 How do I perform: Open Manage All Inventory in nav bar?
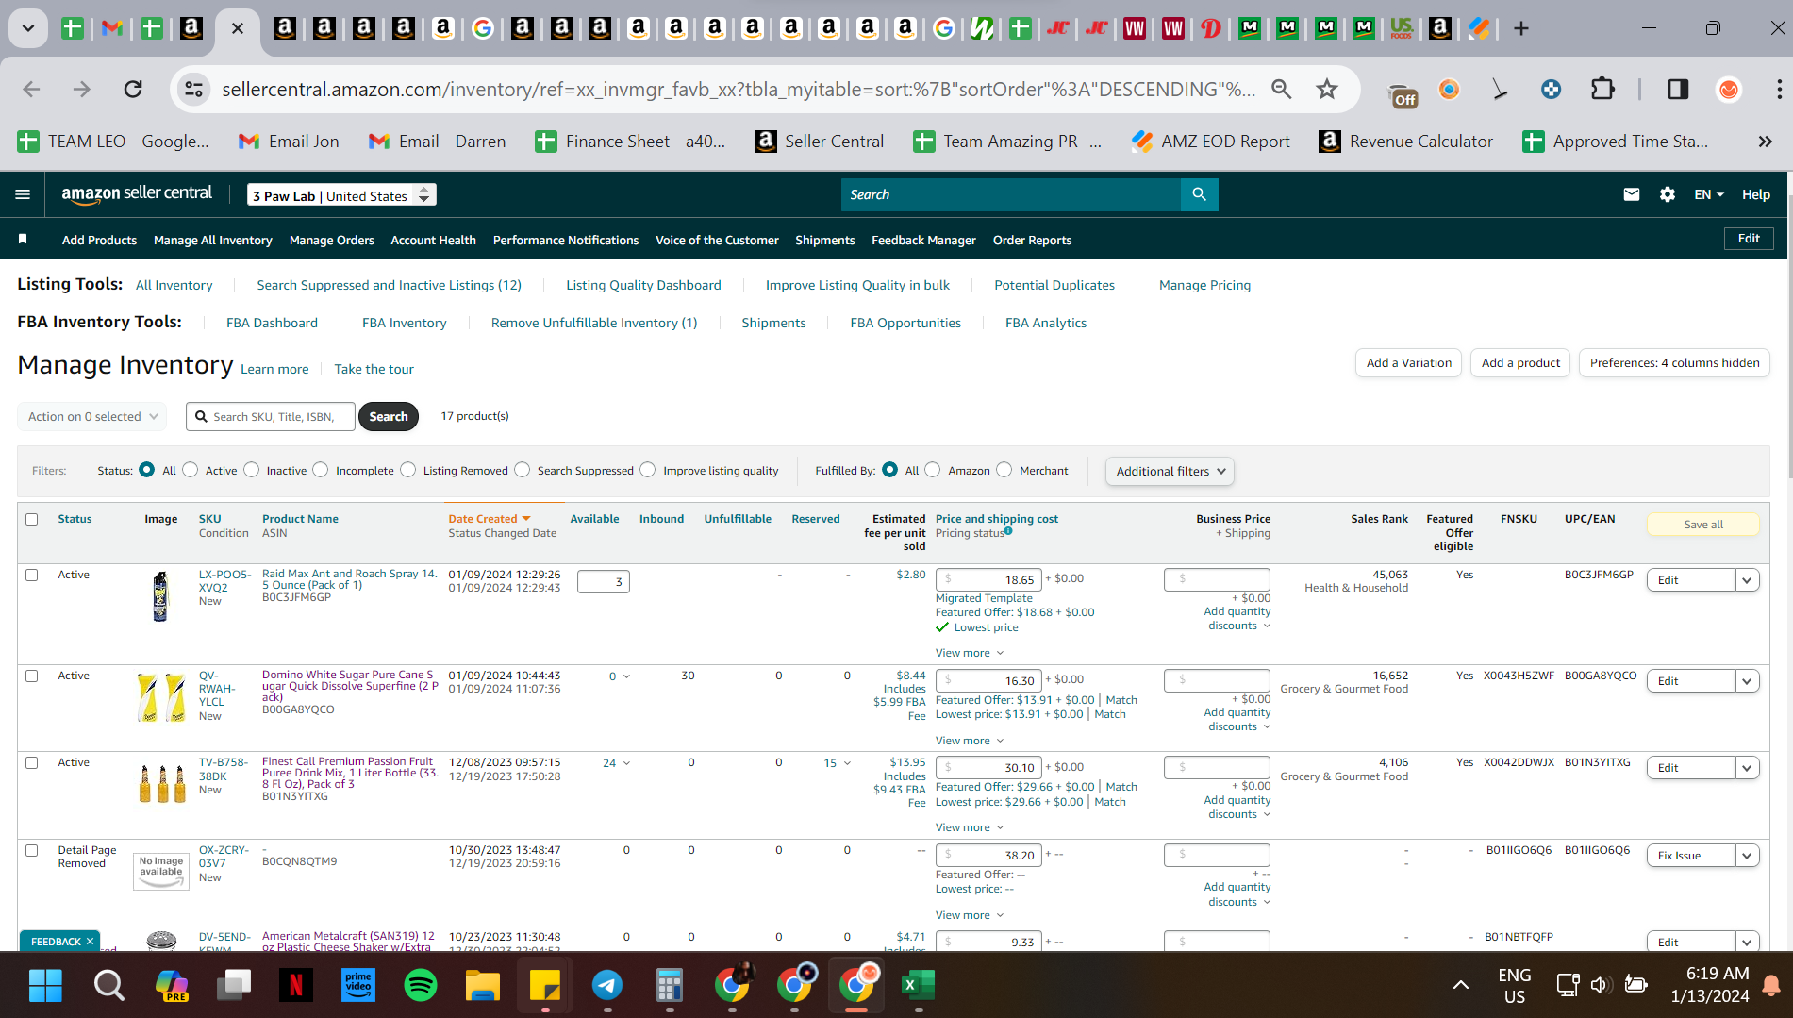[x=213, y=240]
